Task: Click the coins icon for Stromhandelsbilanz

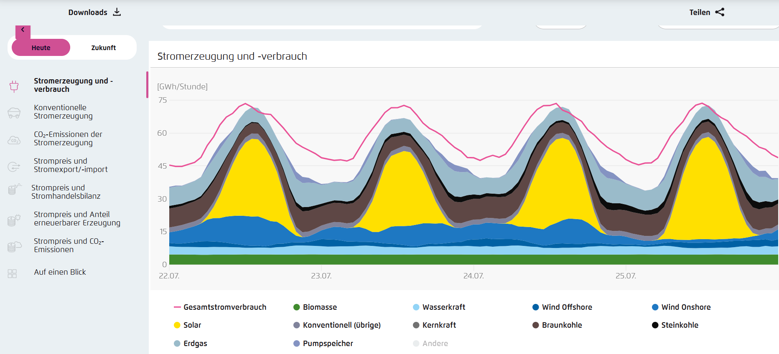Action: [14, 190]
